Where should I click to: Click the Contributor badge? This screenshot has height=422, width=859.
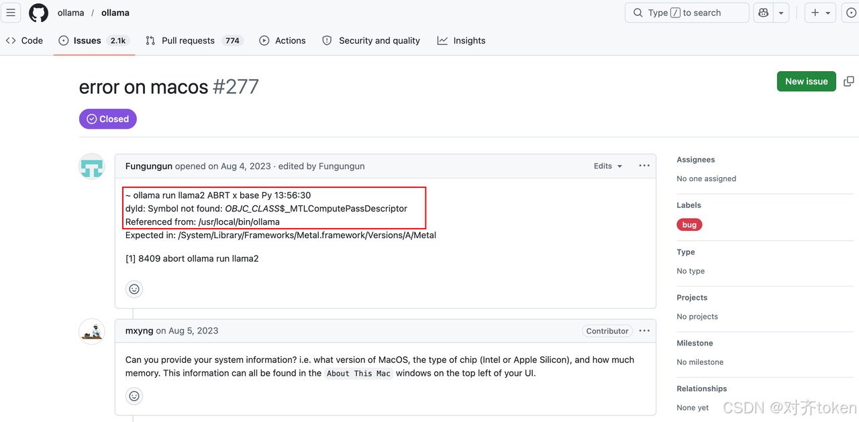tap(607, 331)
